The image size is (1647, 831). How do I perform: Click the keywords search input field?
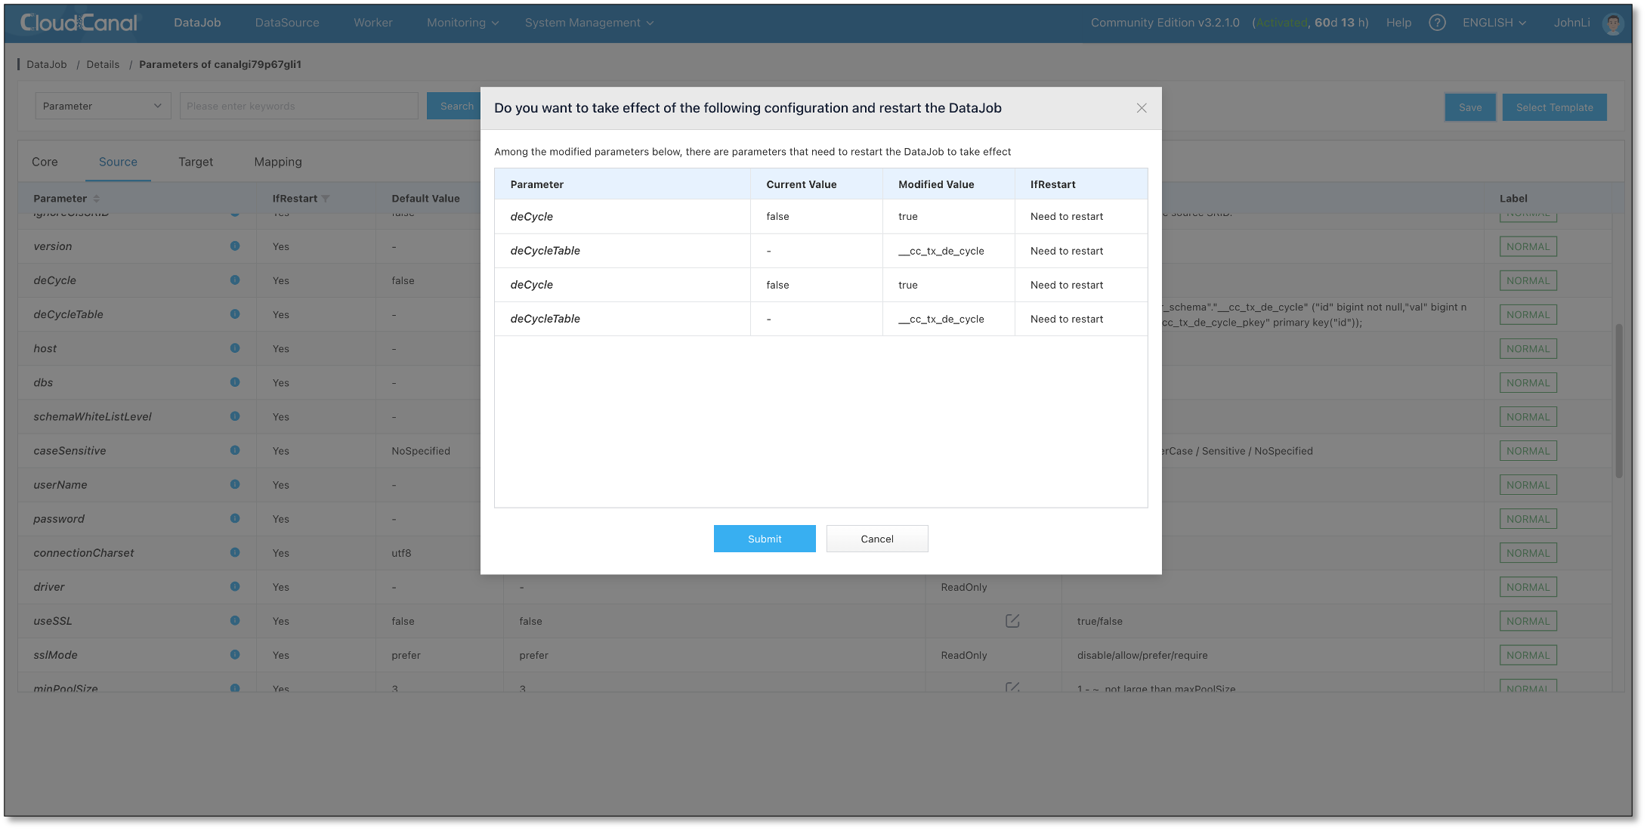(298, 107)
